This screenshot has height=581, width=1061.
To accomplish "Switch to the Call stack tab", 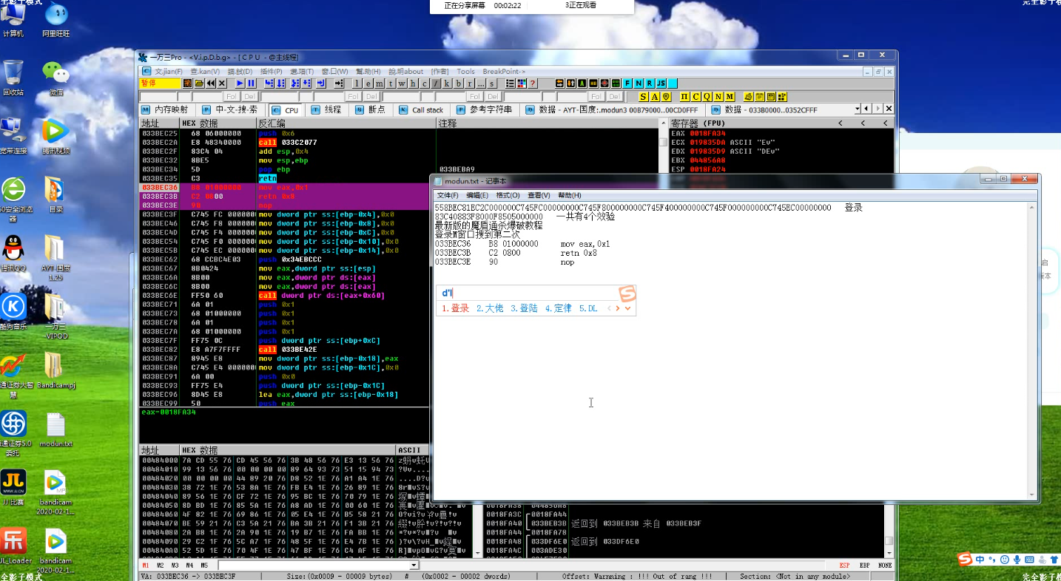I will click(x=422, y=110).
